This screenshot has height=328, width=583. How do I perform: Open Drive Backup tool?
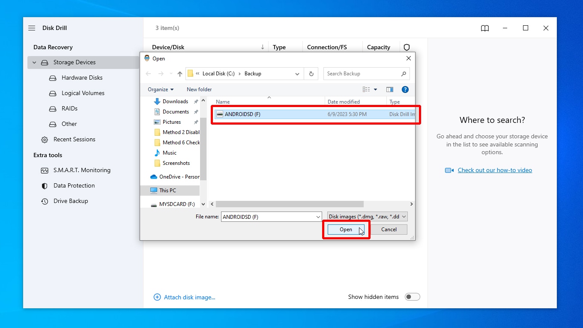pos(71,201)
